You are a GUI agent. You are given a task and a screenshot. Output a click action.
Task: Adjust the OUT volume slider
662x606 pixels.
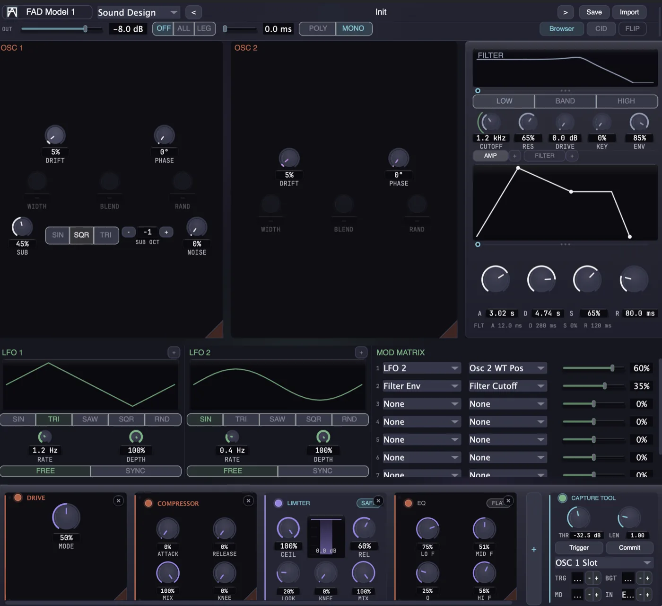61,29
